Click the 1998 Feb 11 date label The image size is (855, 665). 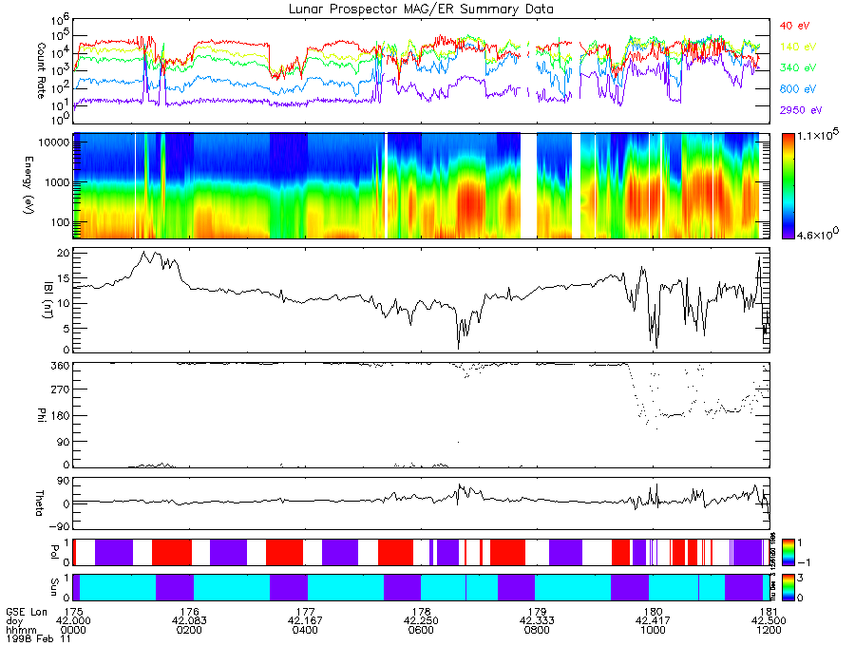(x=38, y=638)
